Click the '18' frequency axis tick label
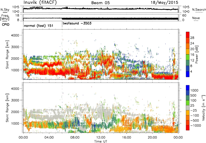This screenshot has height=143, width=206. click(x=17, y=15)
